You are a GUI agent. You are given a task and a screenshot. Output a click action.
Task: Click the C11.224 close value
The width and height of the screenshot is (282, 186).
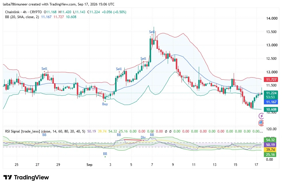point(94,12)
